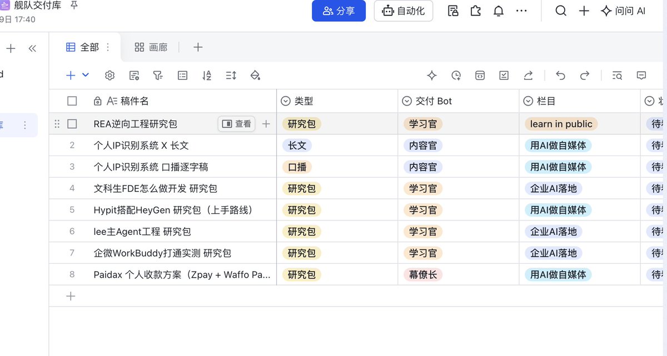Expand the add record dropdown chevron
Viewport: 667px width, 356px height.
86,76
